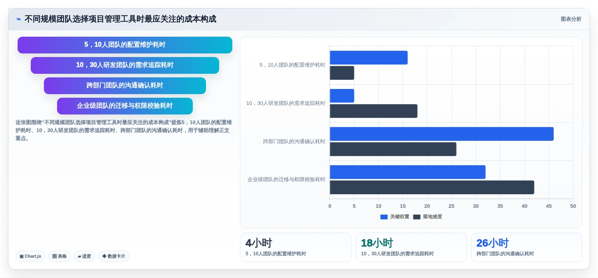
Task: Toggle the 落地难度 legend series
Action: [x=428, y=217]
